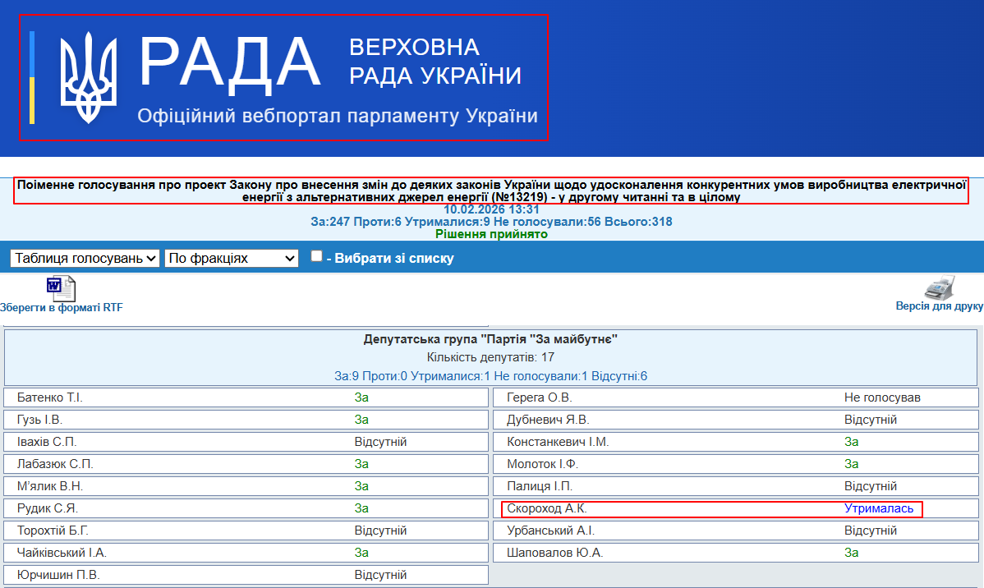Click 'Відсутній' status of Урбанський
This screenshot has width=984, height=588.
(871, 531)
